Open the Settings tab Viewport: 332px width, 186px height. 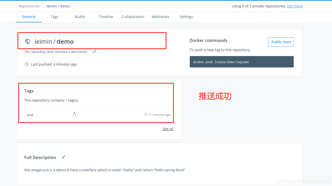[x=186, y=17]
